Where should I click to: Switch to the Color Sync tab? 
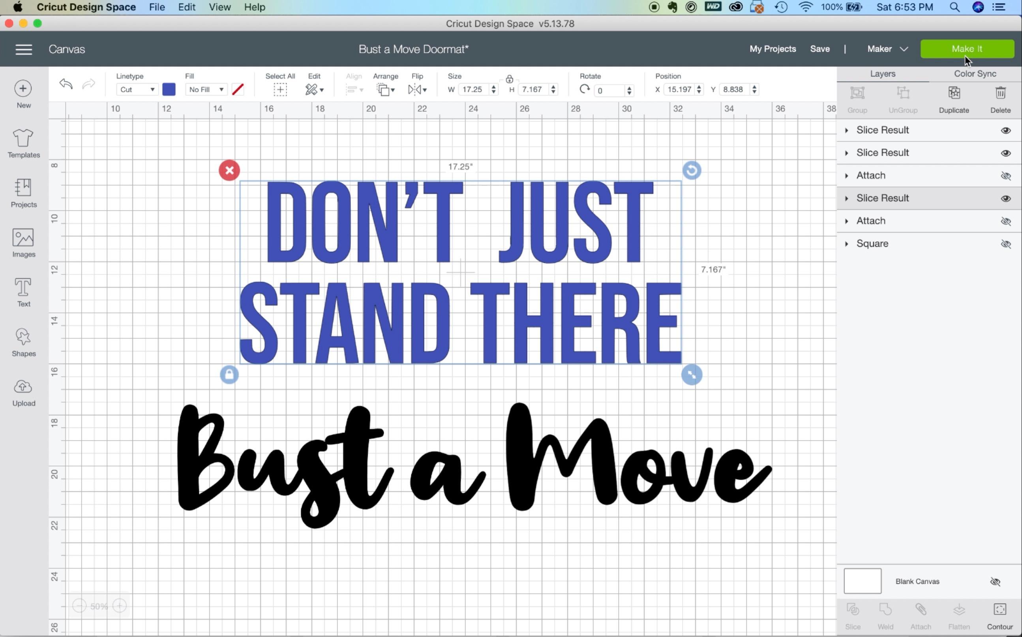(975, 74)
